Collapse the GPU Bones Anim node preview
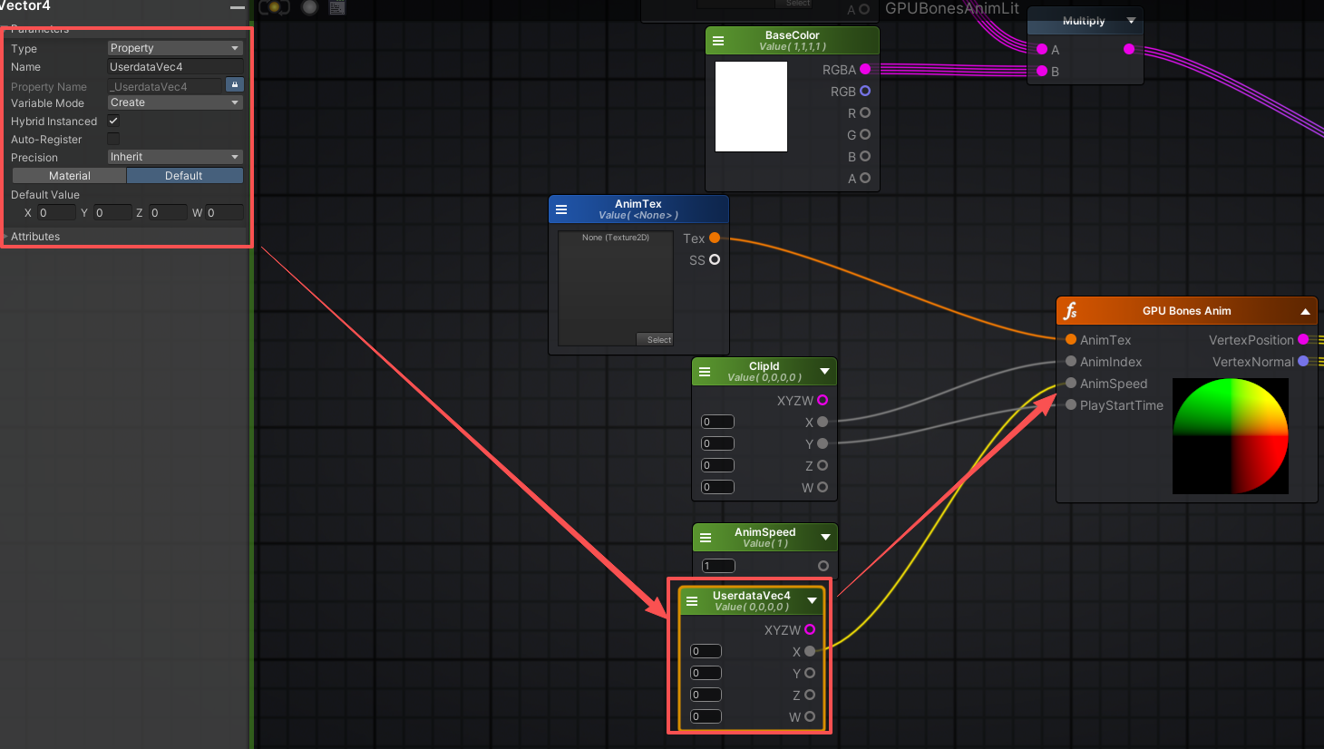This screenshot has height=749, width=1324. click(1305, 311)
